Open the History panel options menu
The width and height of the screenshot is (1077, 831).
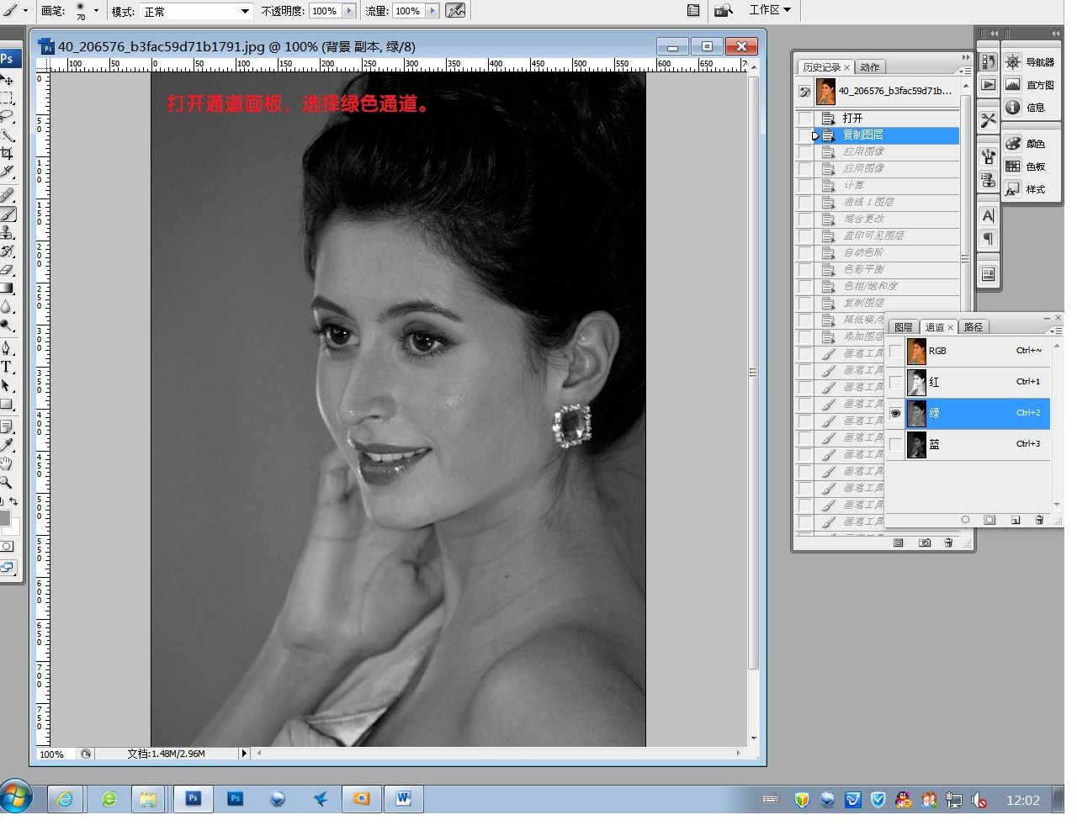tap(966, 70)
